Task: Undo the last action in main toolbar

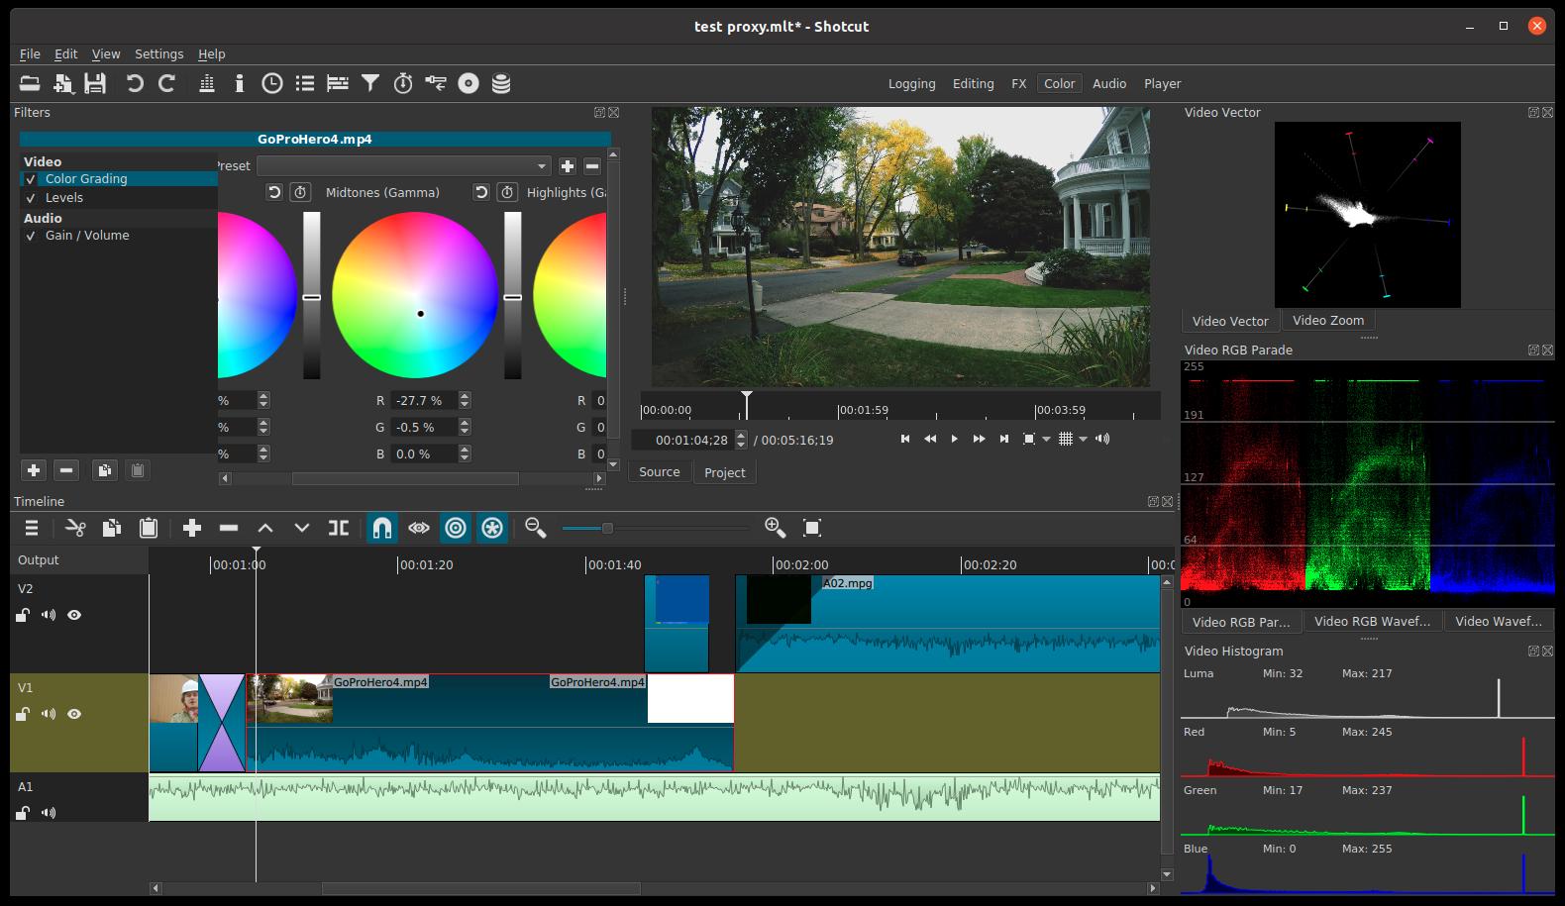Action: [x=135, y=83]
